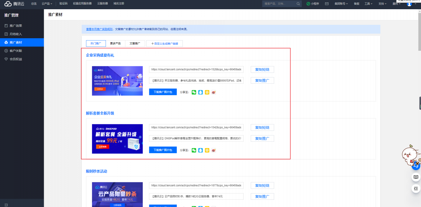This screenshot has height=207, width=421.
Task: Share 解析套餐全新升级 to QQ
Action: (x=201, y=150)
